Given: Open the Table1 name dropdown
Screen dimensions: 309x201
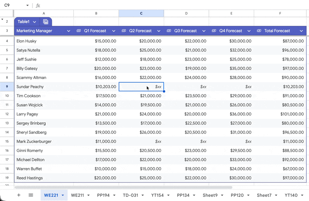Looking at the screenshot, I should (34, 22).
